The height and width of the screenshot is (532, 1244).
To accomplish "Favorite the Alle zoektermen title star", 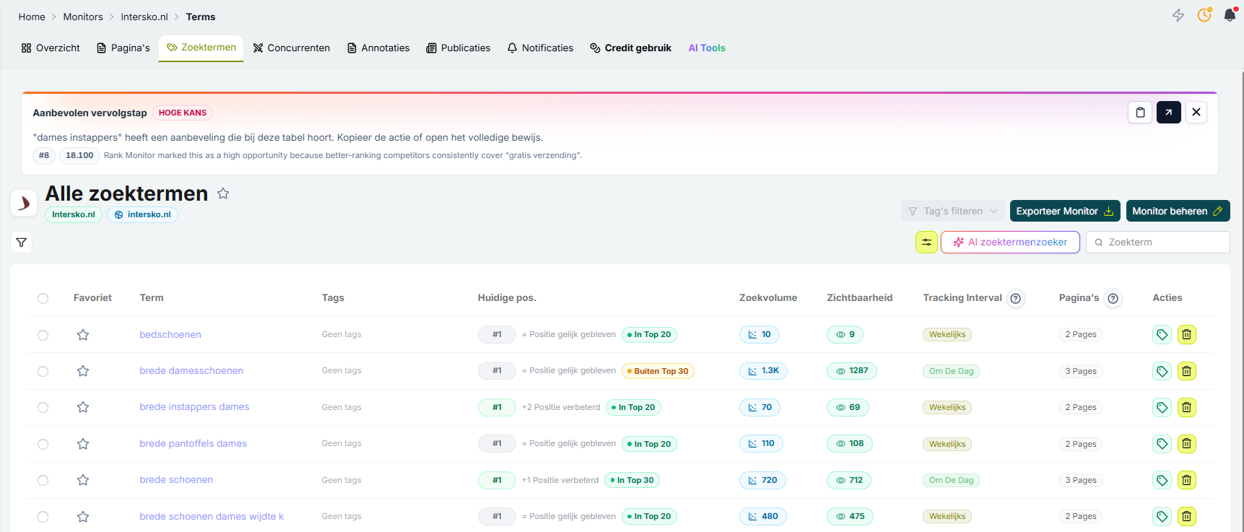I will [223, 193].
